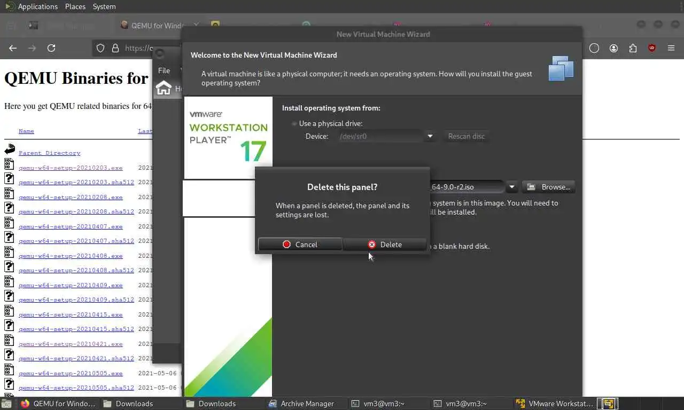This screenshot has height=410, width=684.
Task: Cancel the Delete this panel dialog
Action: click(300, 245)
